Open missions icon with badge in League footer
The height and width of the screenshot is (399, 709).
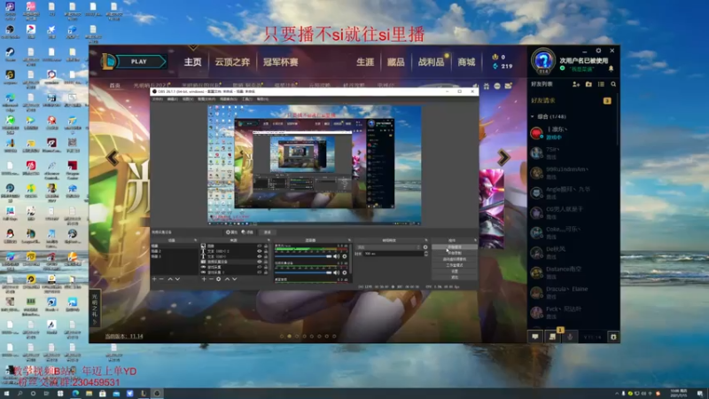552,336
